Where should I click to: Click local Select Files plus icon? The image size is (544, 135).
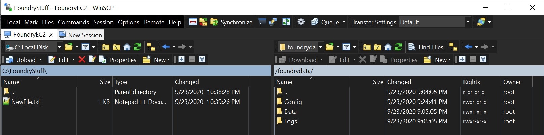181,59
